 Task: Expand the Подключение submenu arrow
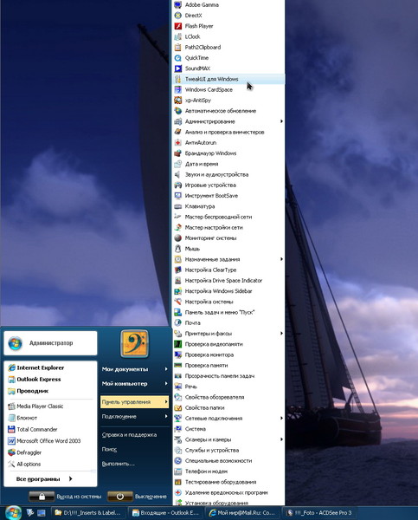[166, 417]
